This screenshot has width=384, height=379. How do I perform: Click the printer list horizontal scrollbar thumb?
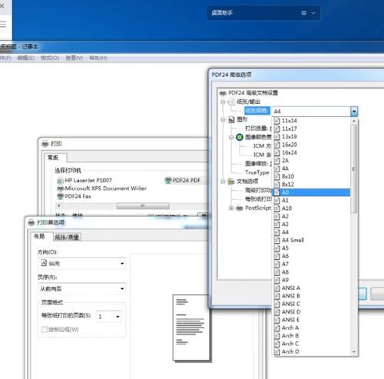pyautogui.click(x=143, y=206)
